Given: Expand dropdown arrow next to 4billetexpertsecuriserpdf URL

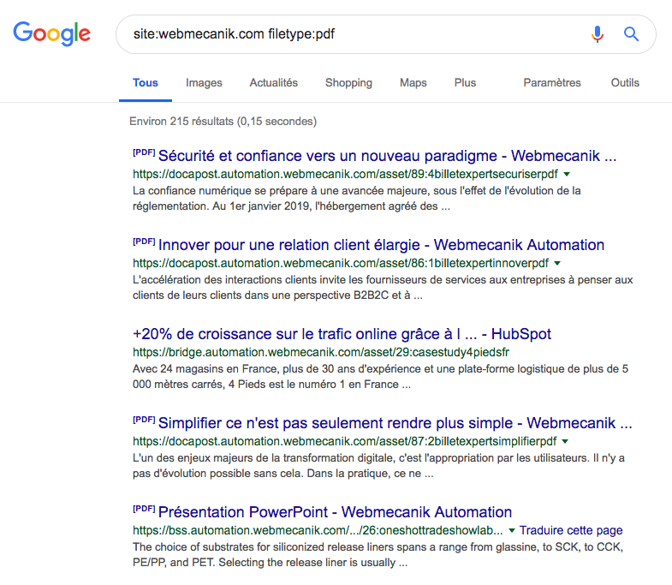Looking at the screenshot, I should click(x=567, y=174).
